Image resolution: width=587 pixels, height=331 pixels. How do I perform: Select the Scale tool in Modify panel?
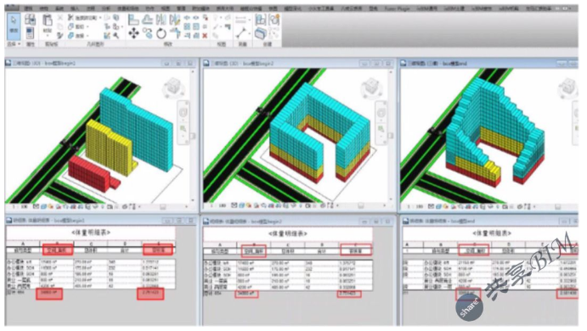[x=196, y=26]
